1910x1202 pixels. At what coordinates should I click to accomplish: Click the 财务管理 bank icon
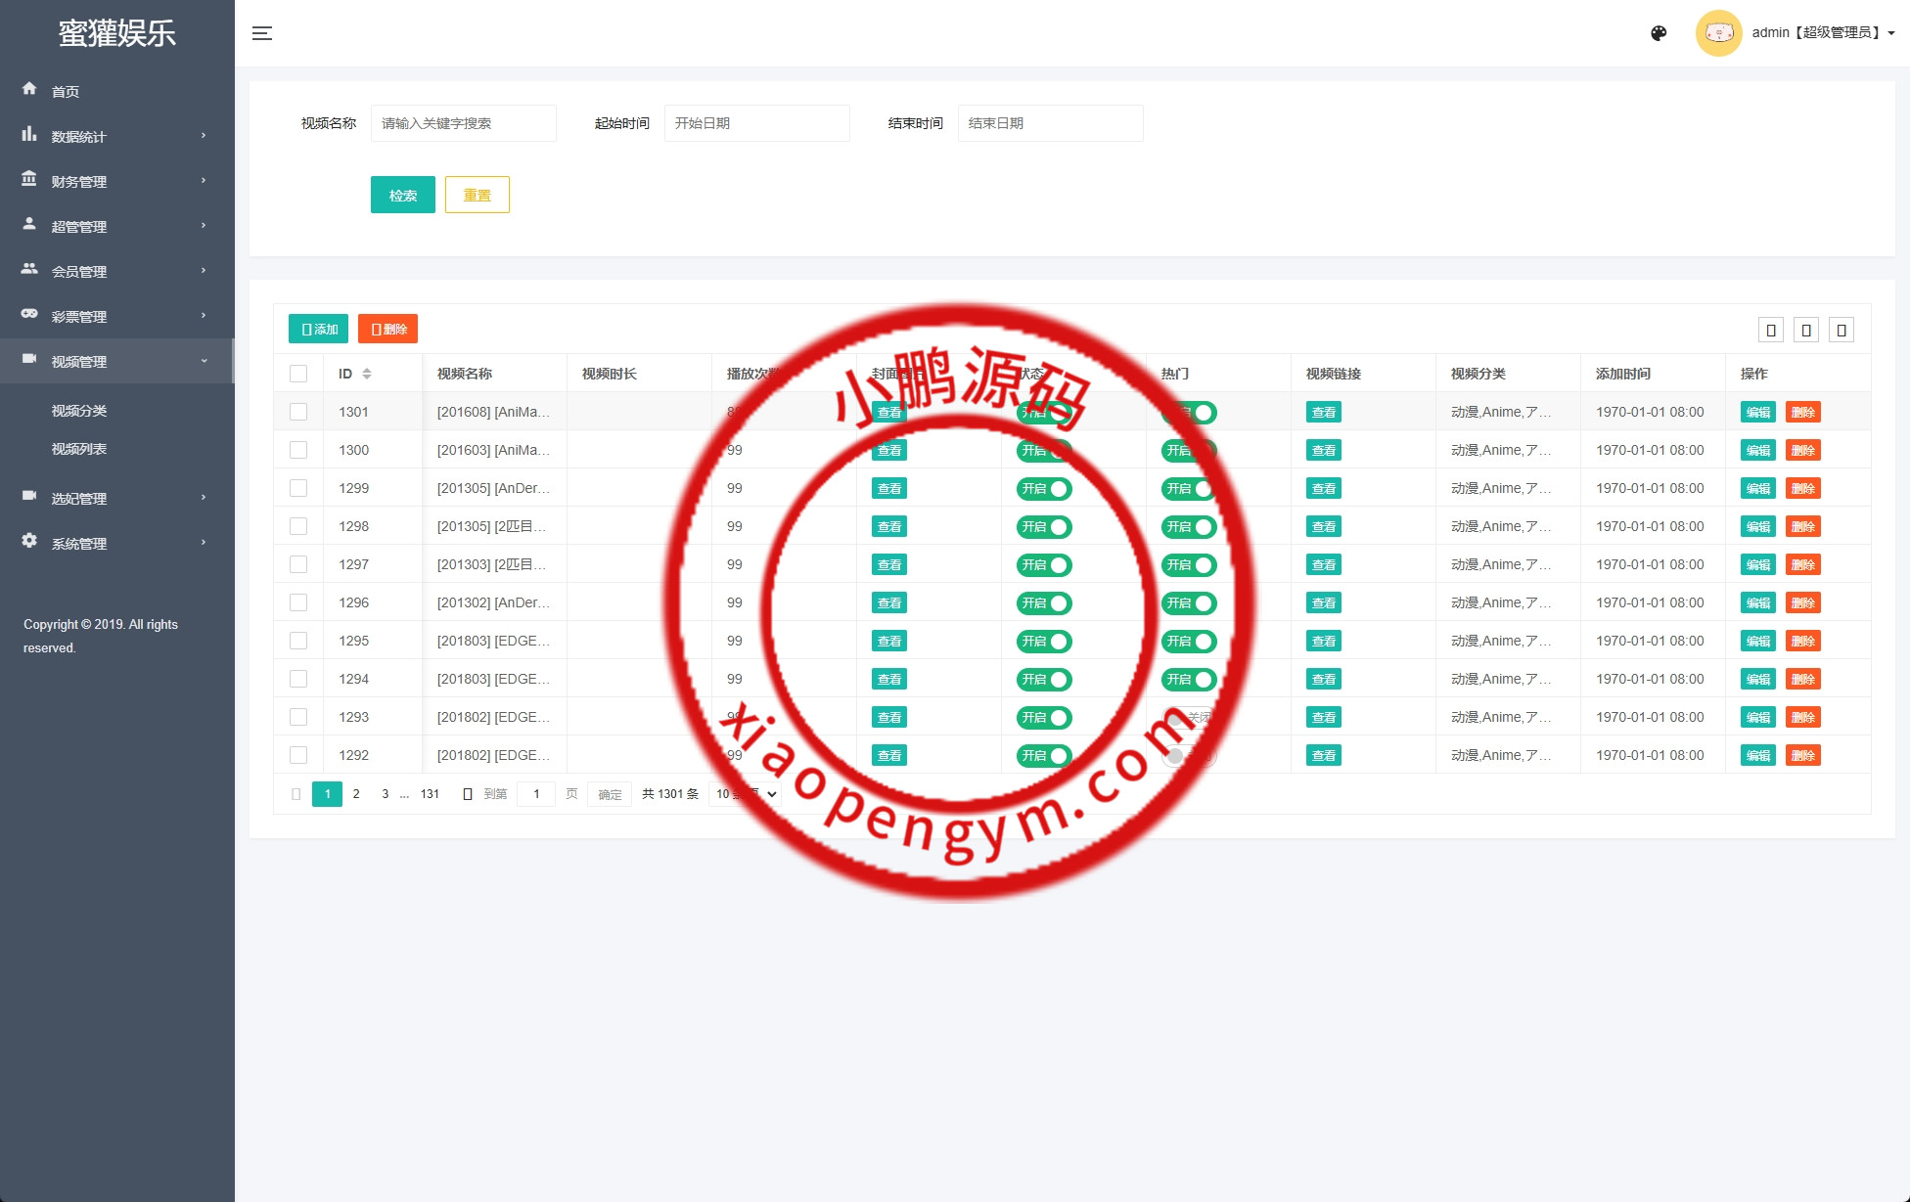click(29, 179)
